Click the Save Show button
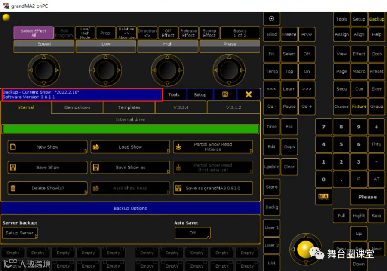 point(47,167)
